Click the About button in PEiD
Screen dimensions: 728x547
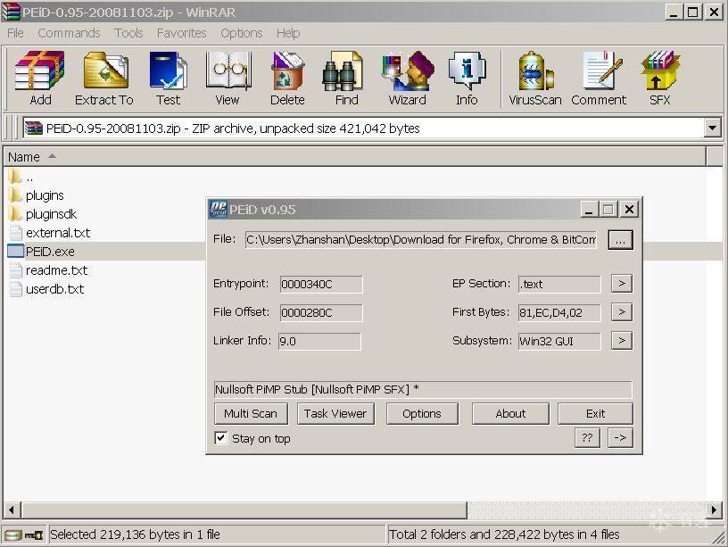(510, 413)
